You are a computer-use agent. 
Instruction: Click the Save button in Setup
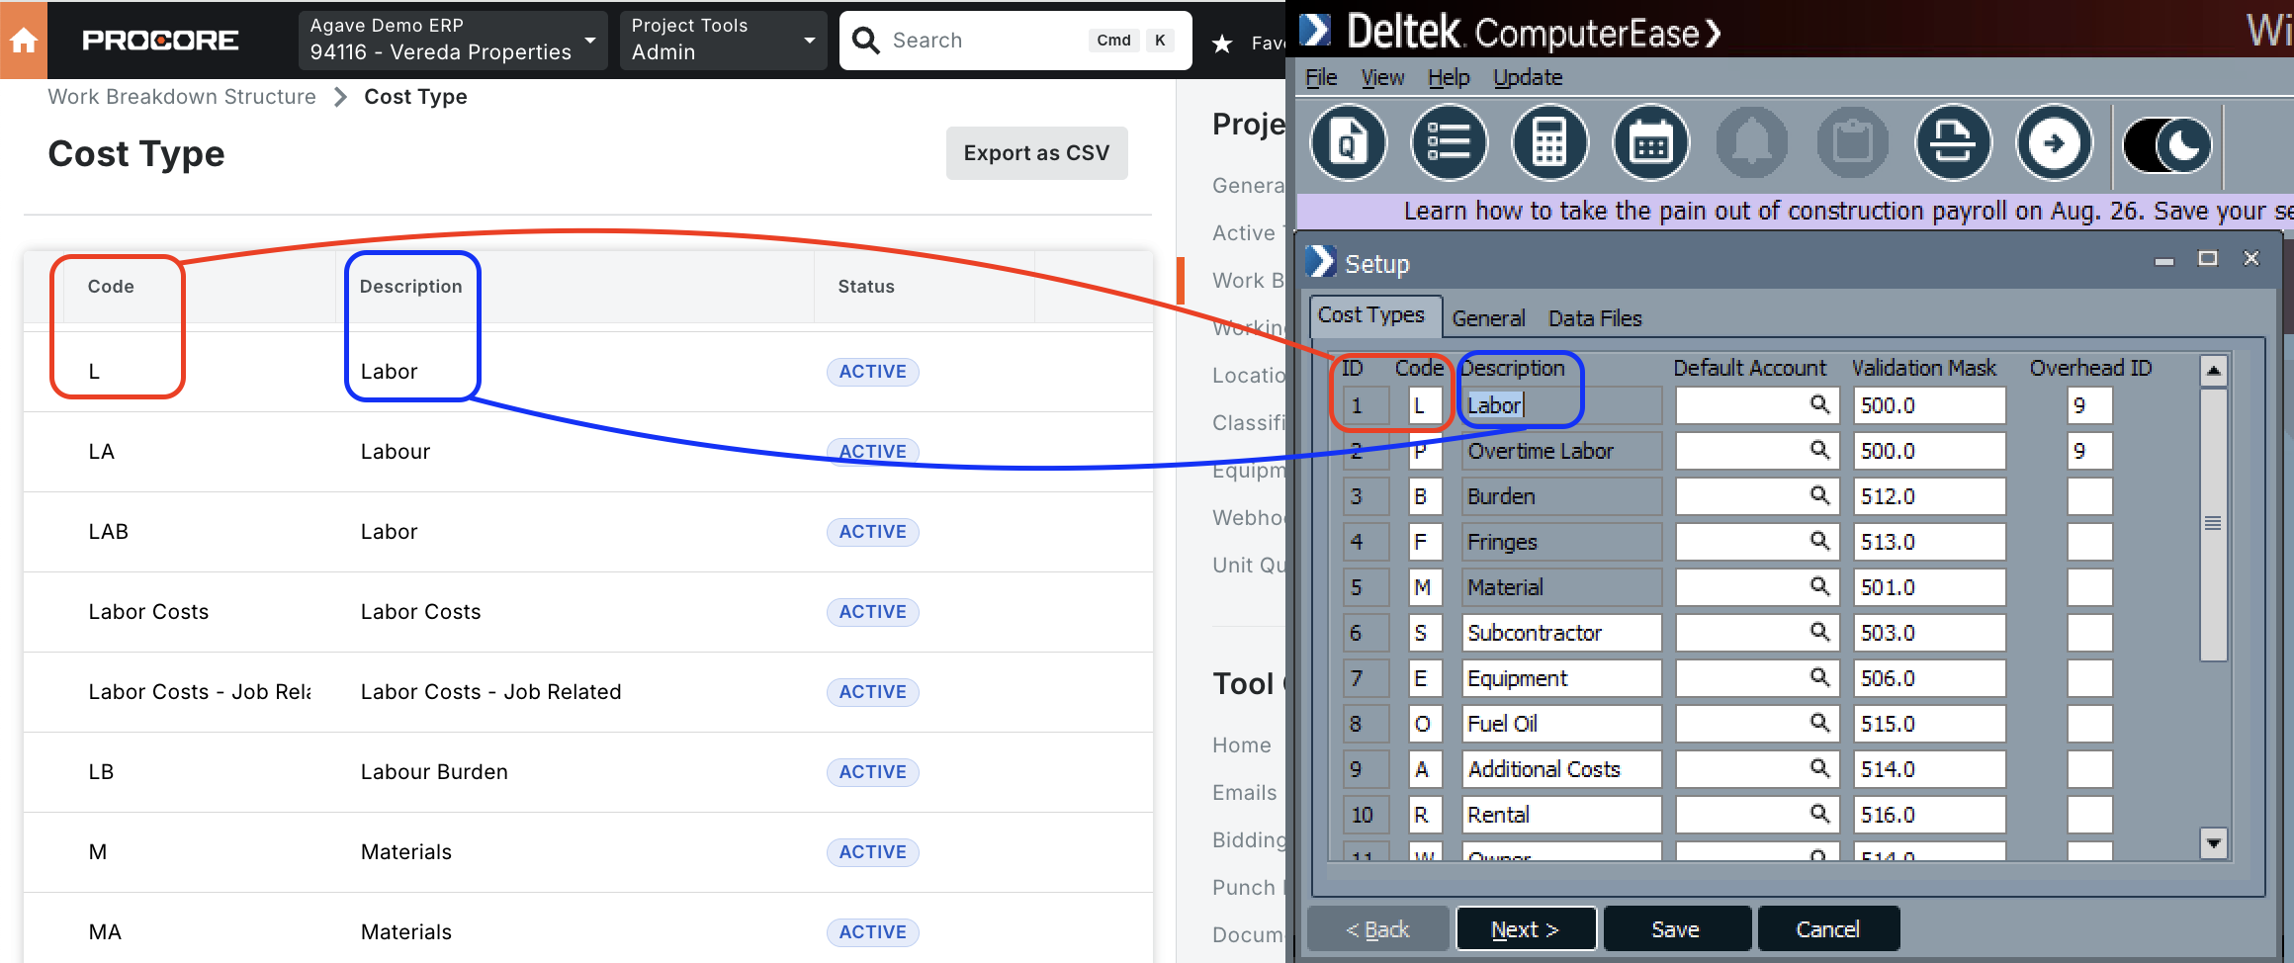[1676, 929]
